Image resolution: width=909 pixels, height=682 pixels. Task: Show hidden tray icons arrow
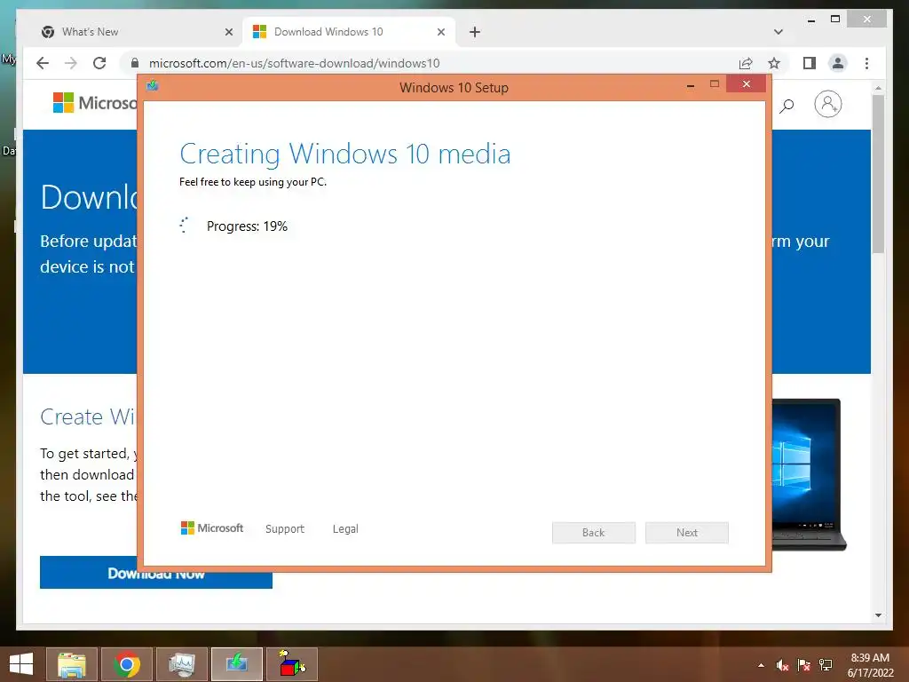pyautogui.click(x=761, y=665)
